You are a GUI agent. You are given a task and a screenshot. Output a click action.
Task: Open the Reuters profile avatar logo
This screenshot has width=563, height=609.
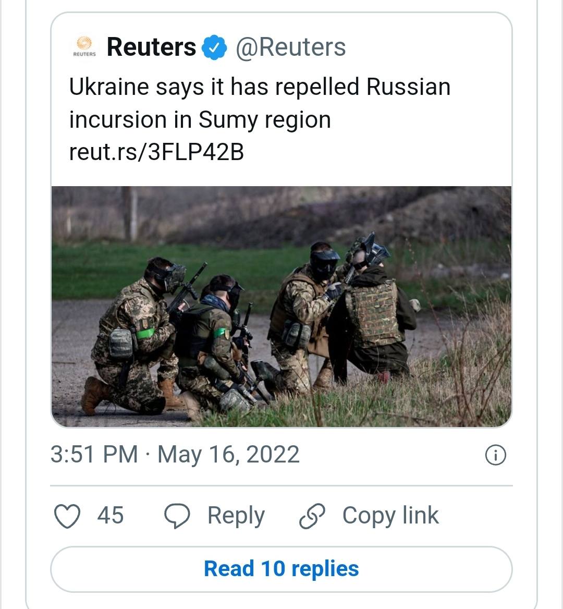[x=84, y=47]
